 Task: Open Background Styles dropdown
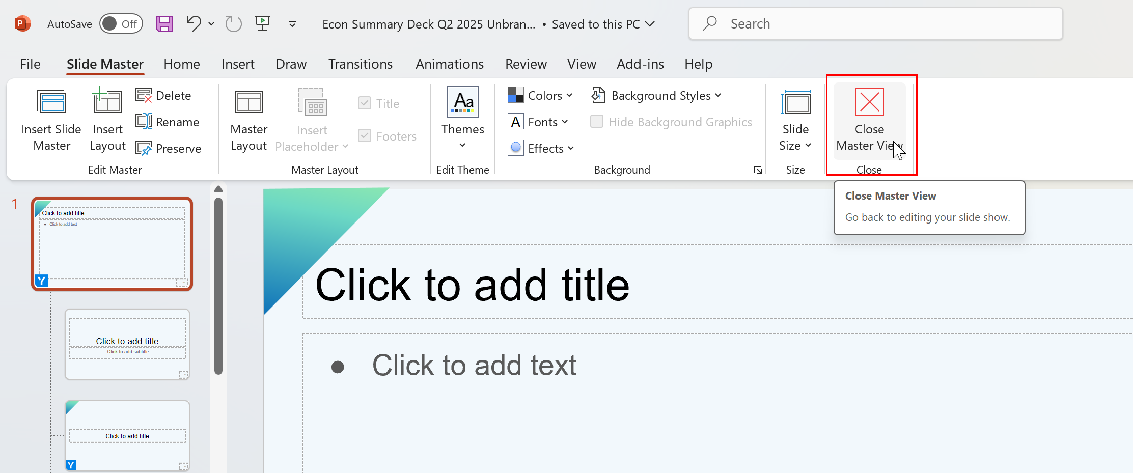pos(656,95)
